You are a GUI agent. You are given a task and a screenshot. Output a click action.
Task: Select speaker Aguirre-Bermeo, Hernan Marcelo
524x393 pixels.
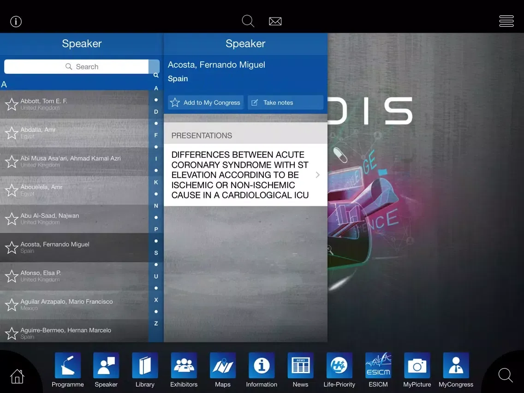click(x=74, y=331)
